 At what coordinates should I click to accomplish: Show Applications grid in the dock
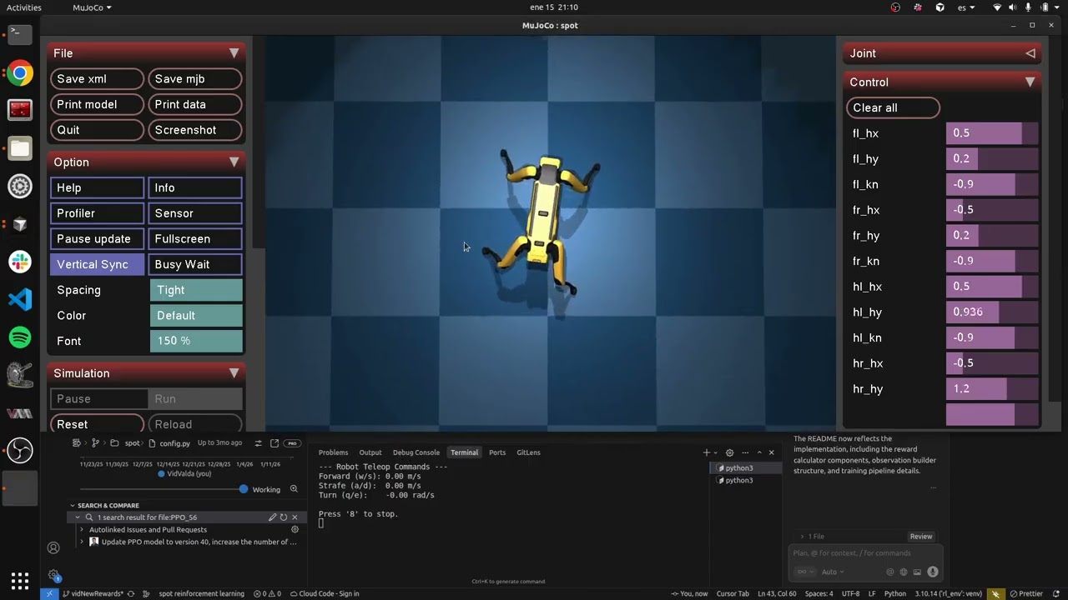(x=20, y=580)
